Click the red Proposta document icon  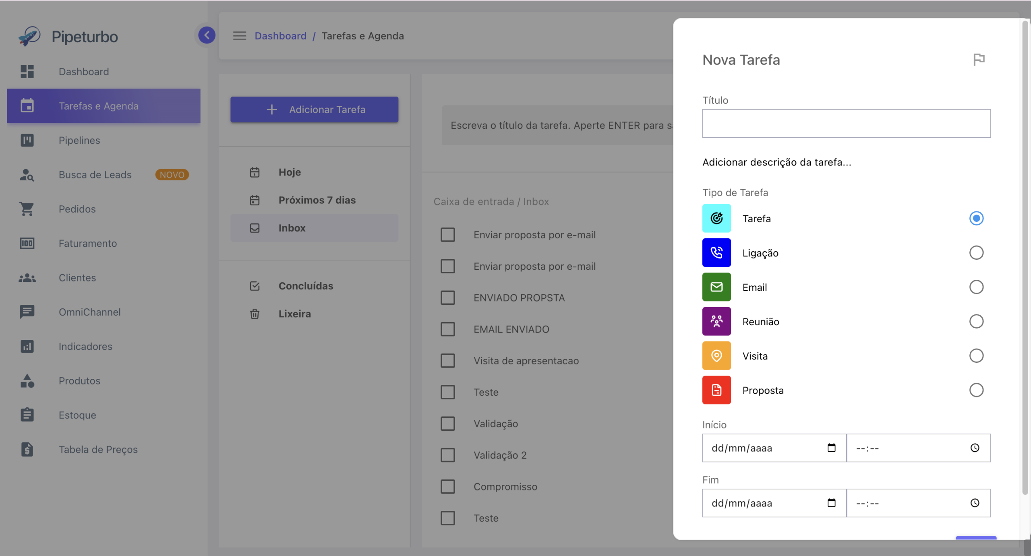click(716, 390)
